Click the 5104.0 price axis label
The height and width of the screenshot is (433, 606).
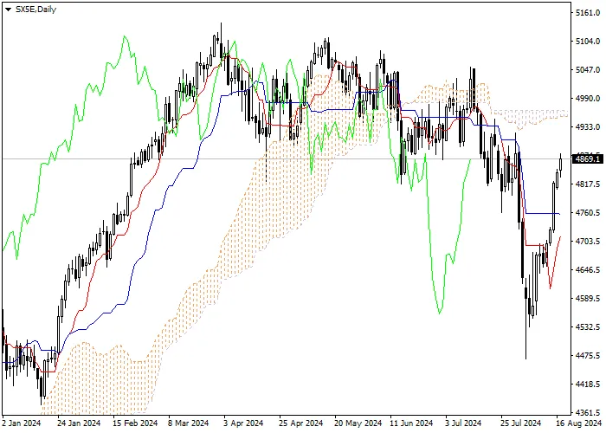click(x=588, y=42)
